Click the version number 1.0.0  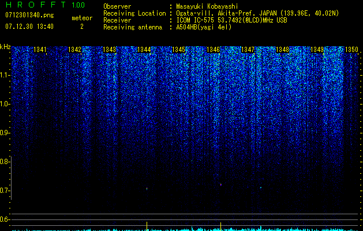78,5
